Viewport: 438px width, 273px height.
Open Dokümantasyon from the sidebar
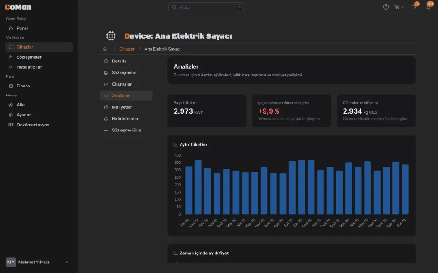click(x=39, y=125)
